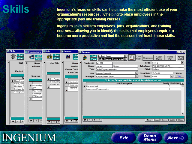Go to first record in Students window
192x144 pixels.
[x=85, y=120]
